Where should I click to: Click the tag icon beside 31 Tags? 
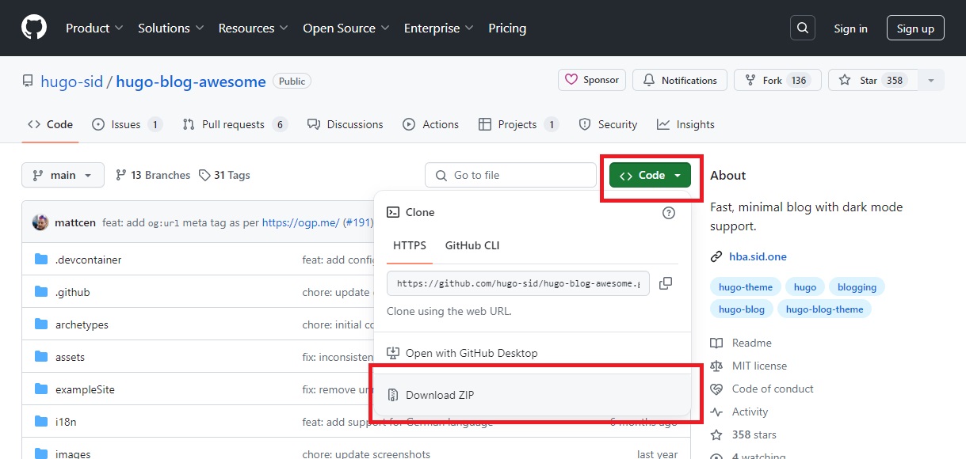[204, 175]
